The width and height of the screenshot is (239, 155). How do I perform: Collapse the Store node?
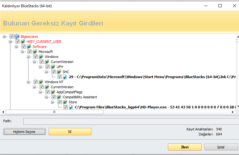pos(52,102)
